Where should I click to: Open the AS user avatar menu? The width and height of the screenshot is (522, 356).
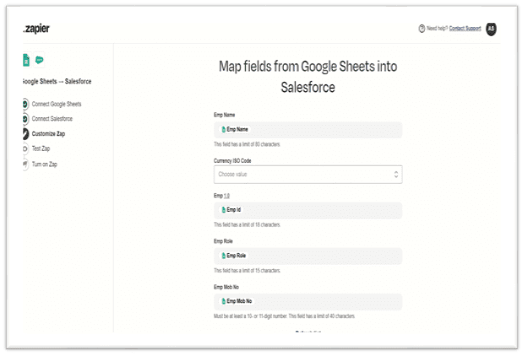491,29
